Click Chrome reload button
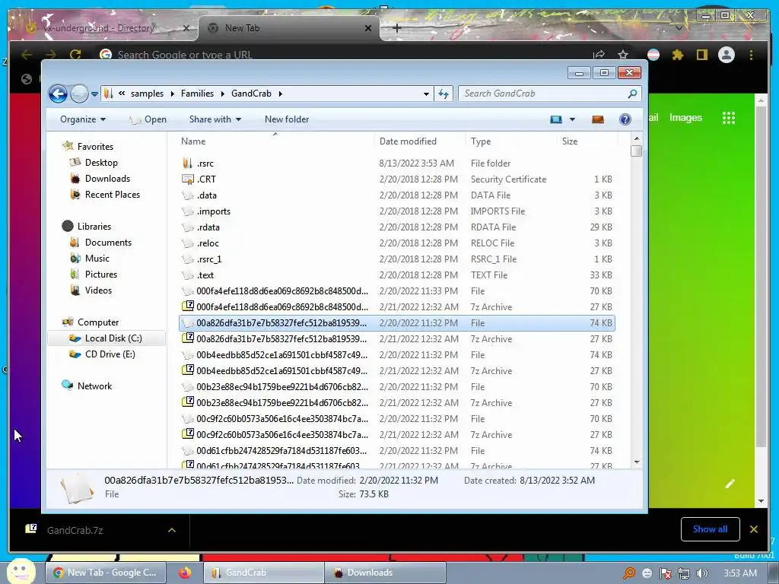The image size is (779, 584). click(75, 54)
